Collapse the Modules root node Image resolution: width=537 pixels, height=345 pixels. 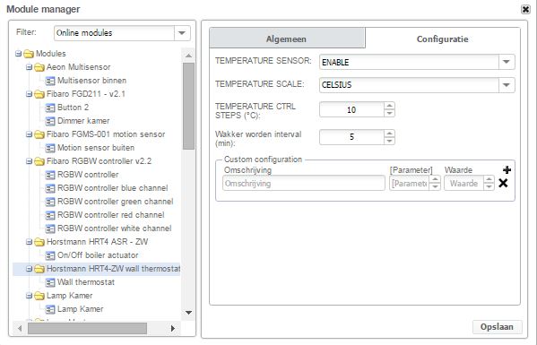coord(19,54)
